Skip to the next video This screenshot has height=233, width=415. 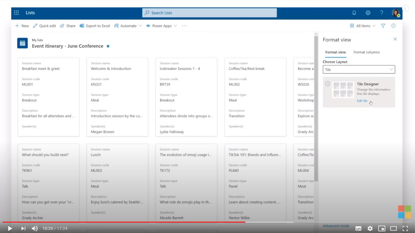point(23,228)
